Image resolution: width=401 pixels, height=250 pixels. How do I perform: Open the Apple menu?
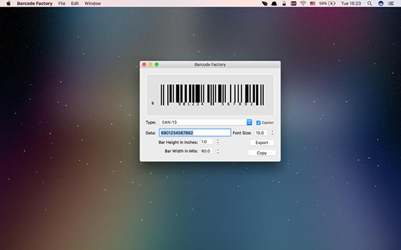(x=9, y=3)
